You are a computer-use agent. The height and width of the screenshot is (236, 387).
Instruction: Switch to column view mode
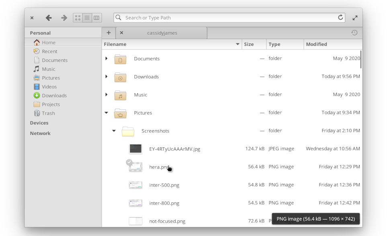tap(96, 18)
